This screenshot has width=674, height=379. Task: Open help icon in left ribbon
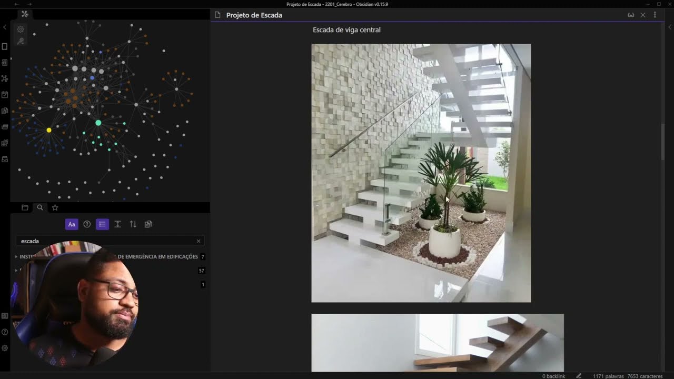pos(5,332)
